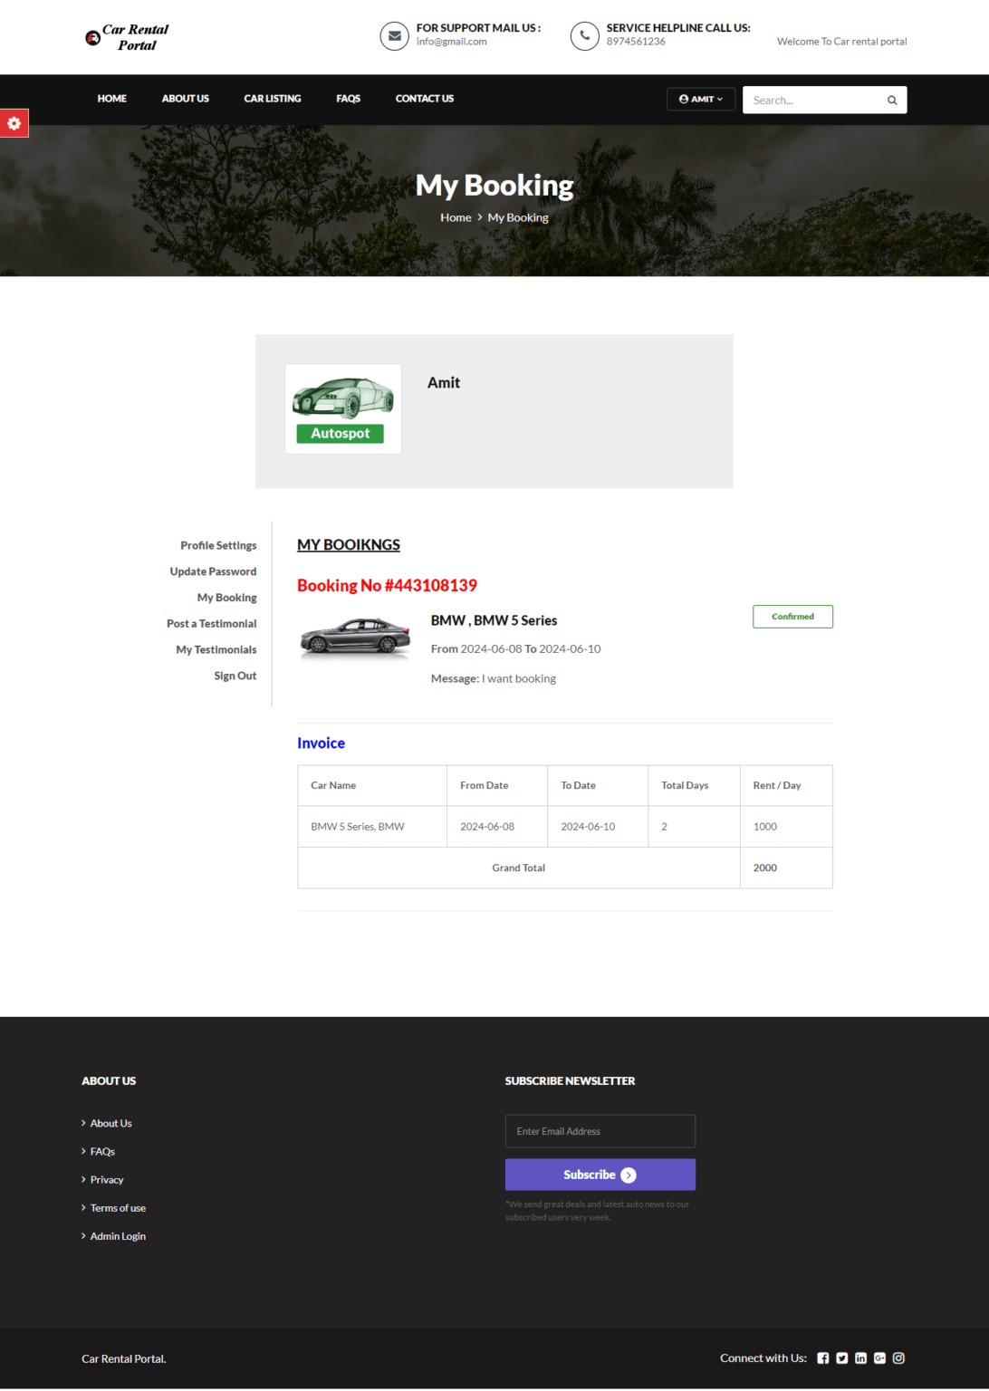This screenshot has width=989, height=1391.
Task: Click the Enter Email Address field
Action: pyautogui.click(x=600, y=1131)
